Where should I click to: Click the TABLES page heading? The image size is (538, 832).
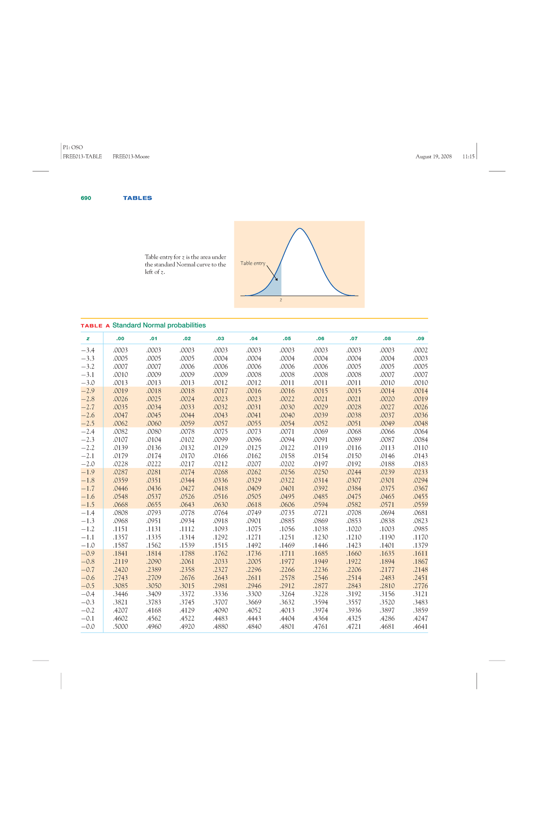[138, 198]
